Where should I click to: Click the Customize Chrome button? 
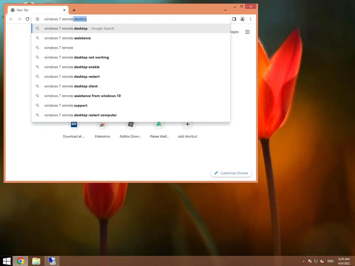tap(231, 173)
